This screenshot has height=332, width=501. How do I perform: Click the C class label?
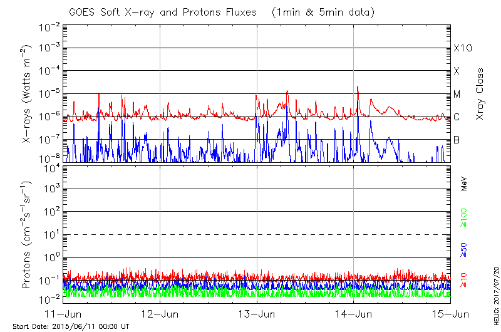[457, 117]
